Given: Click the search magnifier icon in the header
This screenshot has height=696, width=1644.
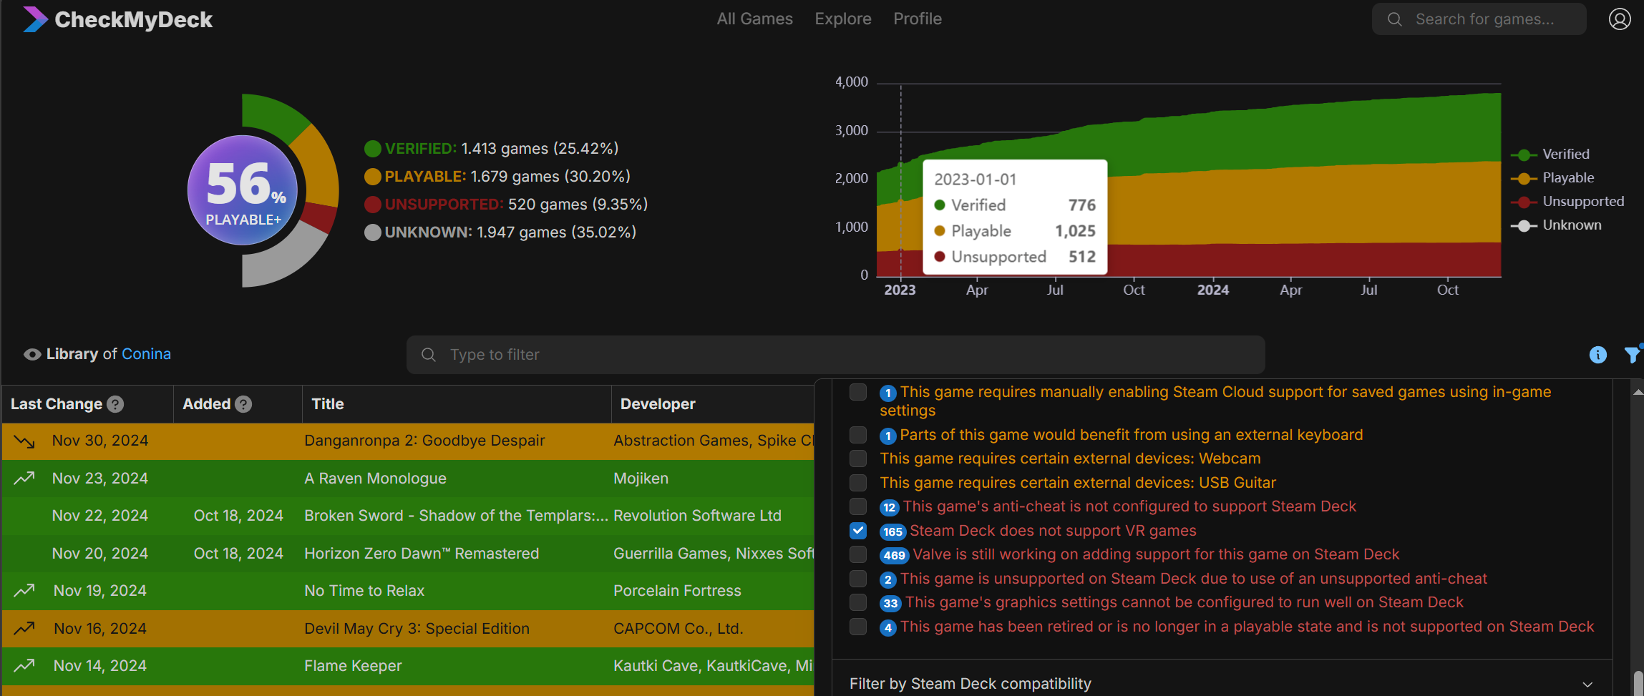Looking at the screenshot, I should tap(1395, 19).
